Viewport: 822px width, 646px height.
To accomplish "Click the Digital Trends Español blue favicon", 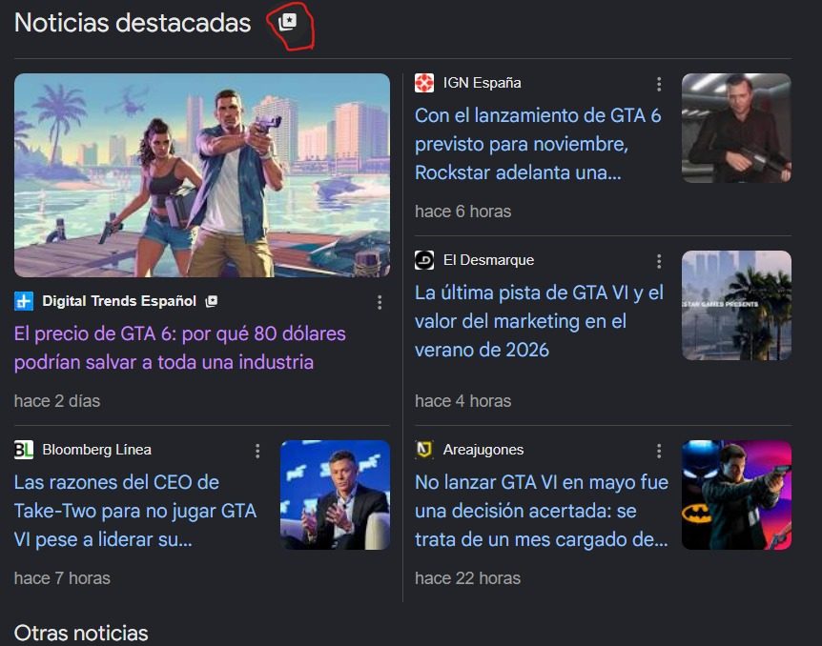I will click(x=24, y=301).
